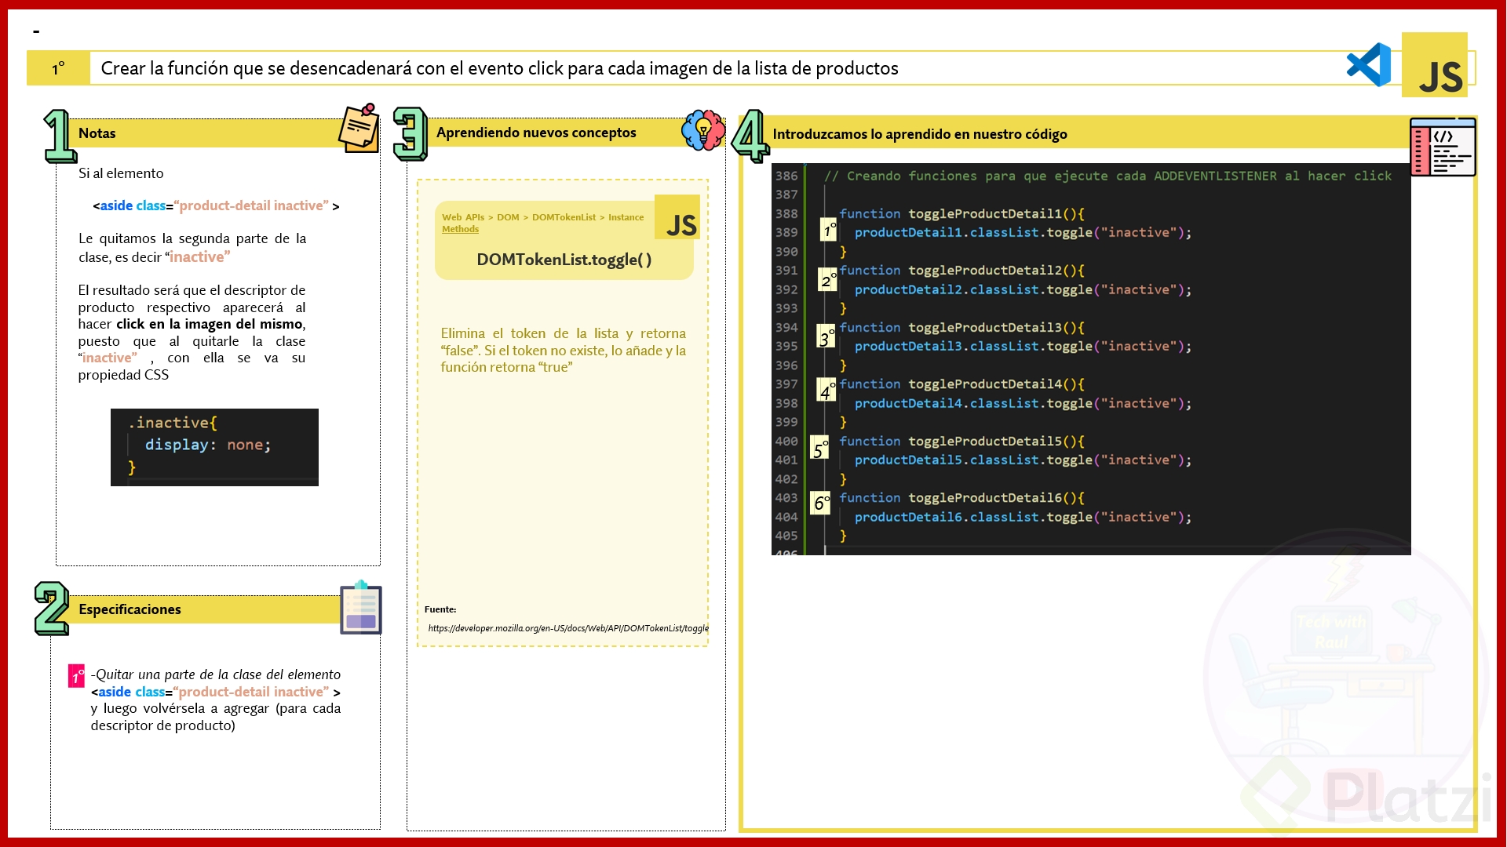Click the Visual Studio Code logo icon

pyautogui.click(x=1369, y=66)
